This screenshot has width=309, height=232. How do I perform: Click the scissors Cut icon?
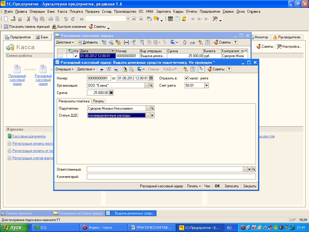(x=28, y=19)
